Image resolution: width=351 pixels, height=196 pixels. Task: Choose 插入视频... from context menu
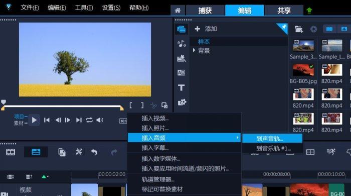point(184,118)
